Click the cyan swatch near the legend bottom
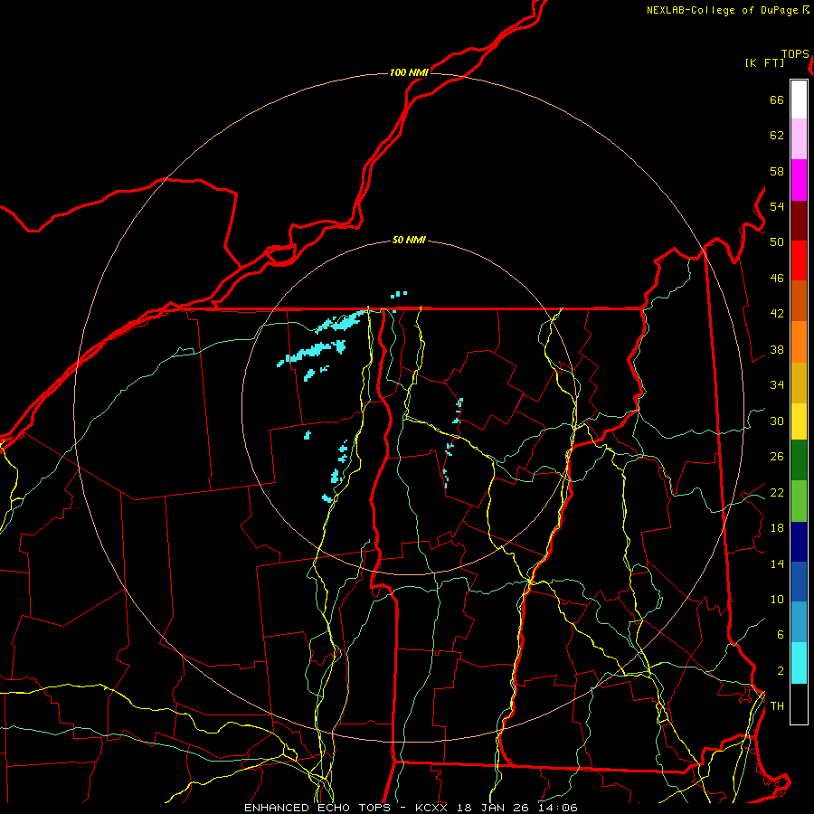The image size is (814, 814). pyautogui.click(x=799, y=663)
